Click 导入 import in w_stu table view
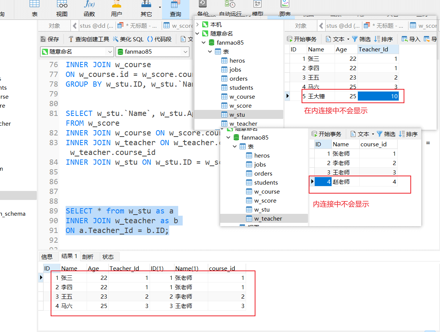Viewport: 440px width, 332px height. coord(411,39)
